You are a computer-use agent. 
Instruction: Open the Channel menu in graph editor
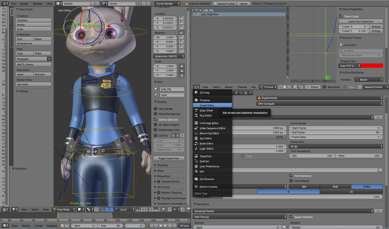coord(242,87)
